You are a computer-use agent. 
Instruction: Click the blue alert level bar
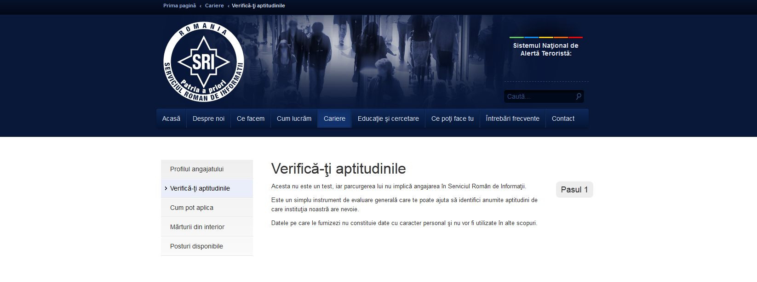click(x=531, y=37)
